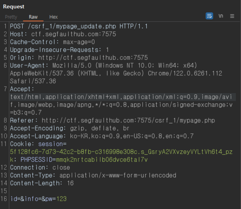Click the Origin header line

click(x=79, y=57)
